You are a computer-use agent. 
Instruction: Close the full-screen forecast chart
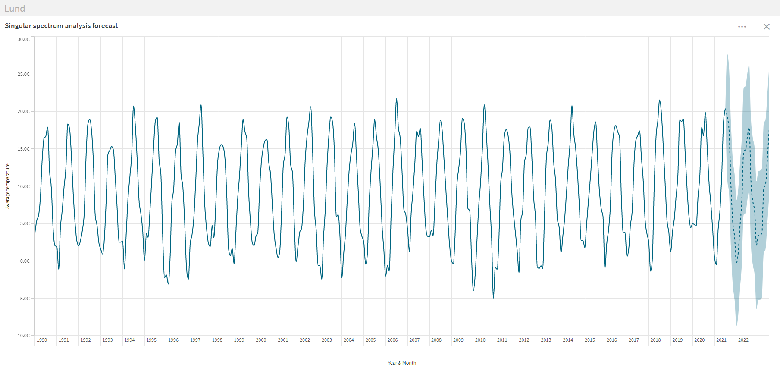pos(766,27)
